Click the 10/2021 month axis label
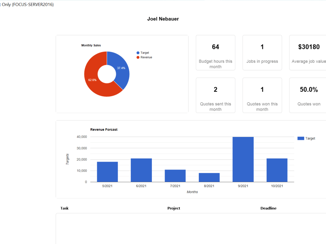326x244 pixels. pyautogui.click(x=277, y=186)
